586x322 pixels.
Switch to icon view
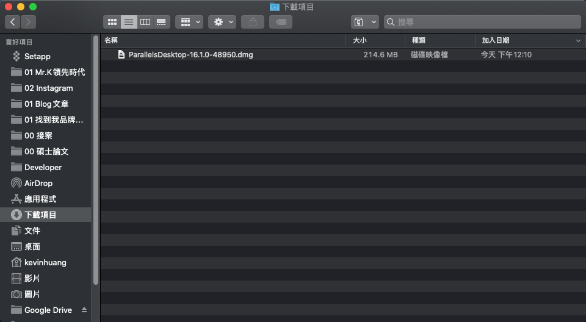(x=112, y=22)
